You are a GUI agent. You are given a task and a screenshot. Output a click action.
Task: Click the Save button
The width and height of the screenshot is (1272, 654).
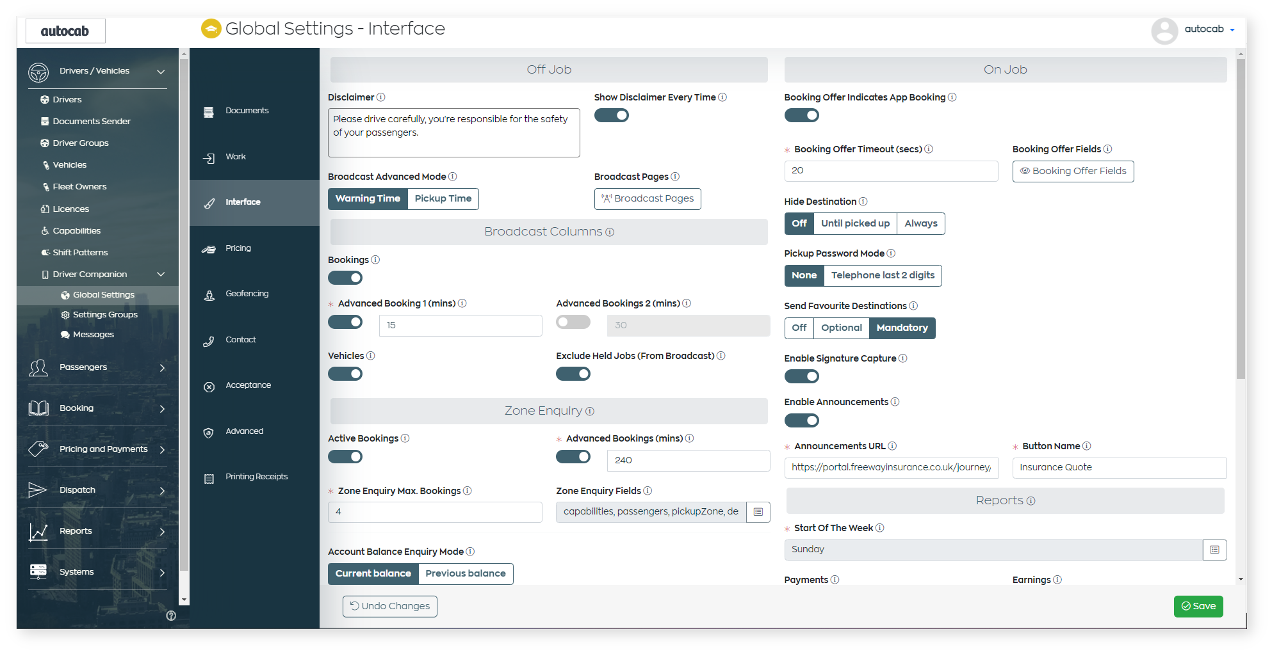(x=1198, y=606)
